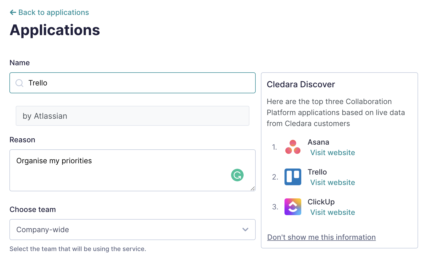This screenshot has height=261, width=427.
Task: Select the "by Atlassian" suggestion
Action: 132,116
